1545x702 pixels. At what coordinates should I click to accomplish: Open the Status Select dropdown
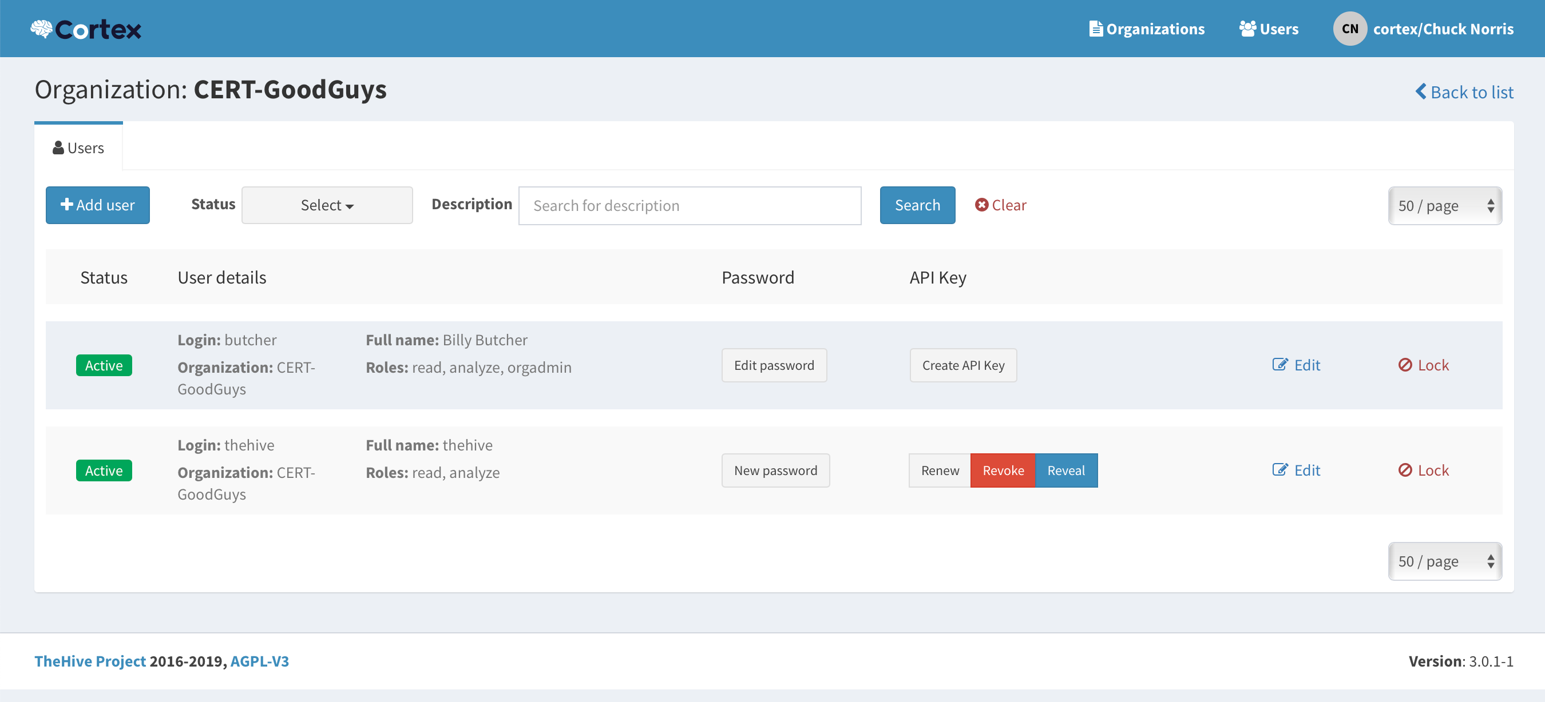click(x=327, y=205)
